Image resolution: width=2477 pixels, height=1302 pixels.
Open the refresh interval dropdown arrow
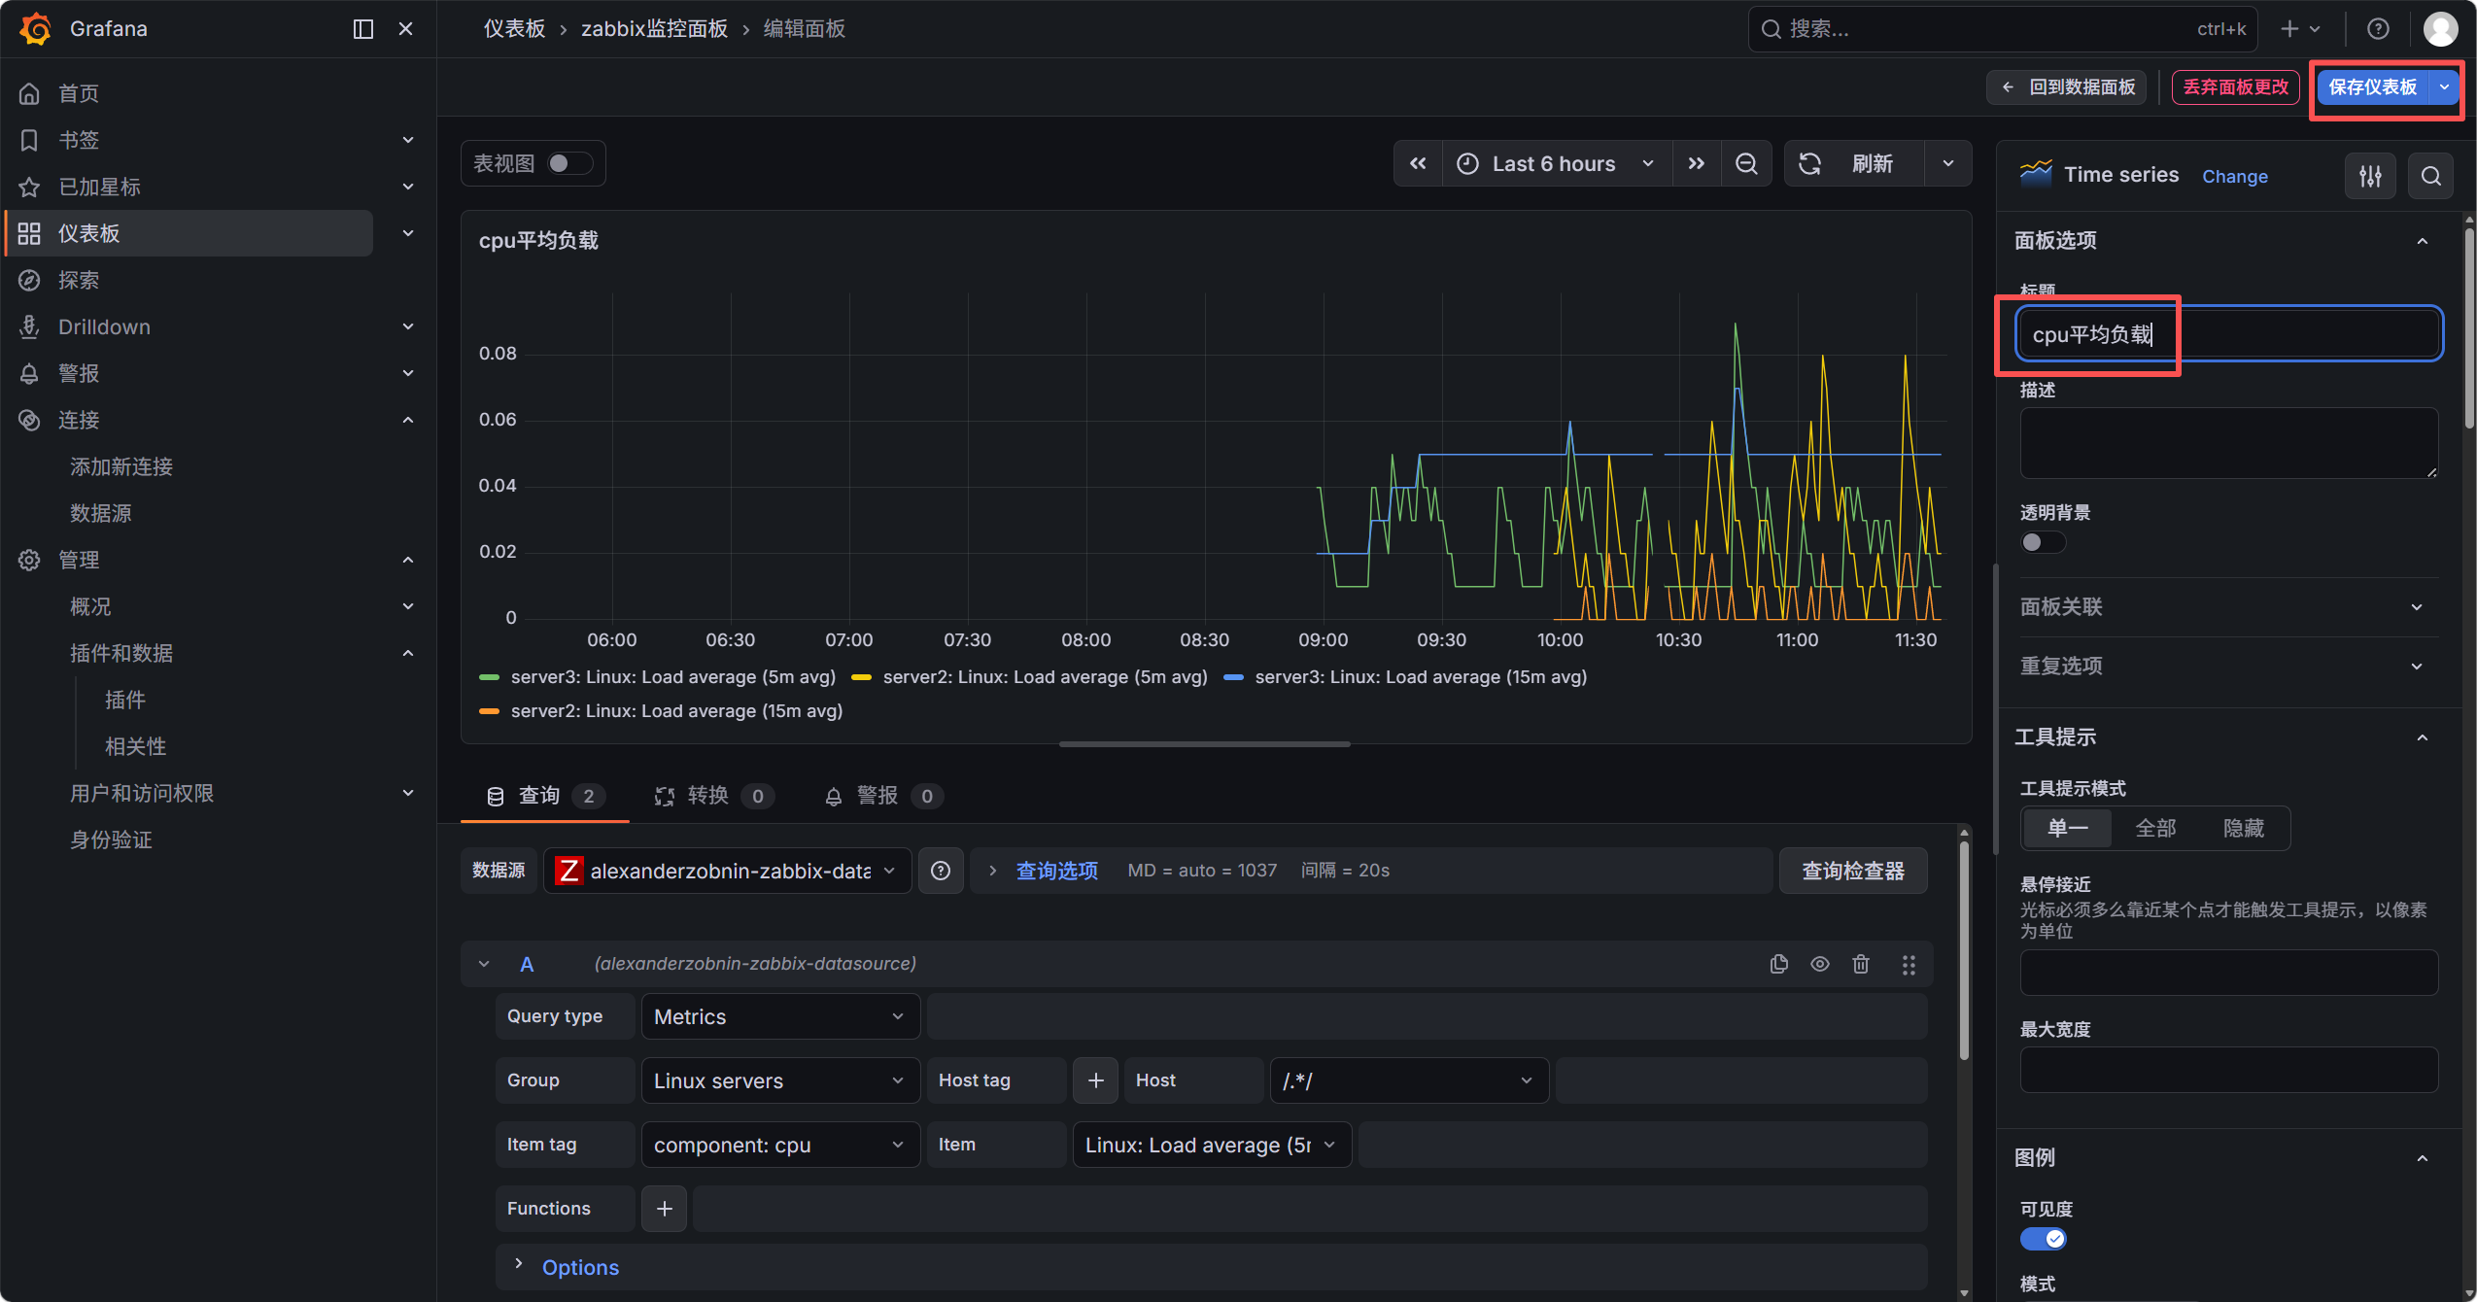point(1948,163)
